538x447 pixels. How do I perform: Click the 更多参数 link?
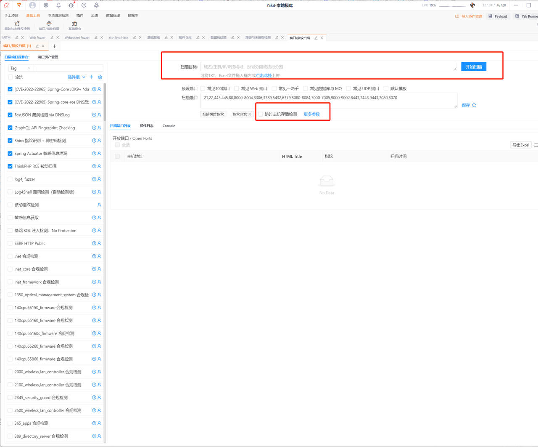[x=311, y=114]
